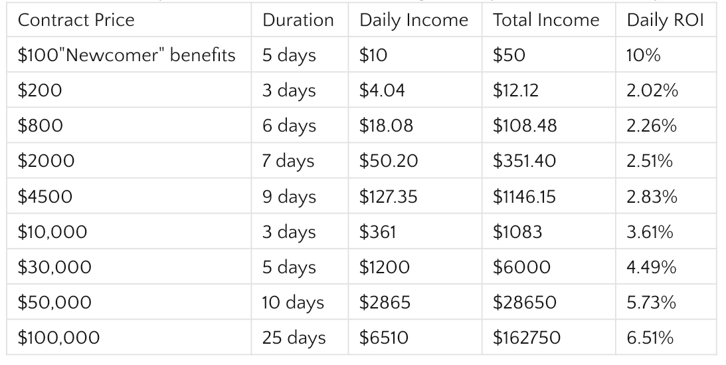Select the Total Income header cell

[546, 20]
